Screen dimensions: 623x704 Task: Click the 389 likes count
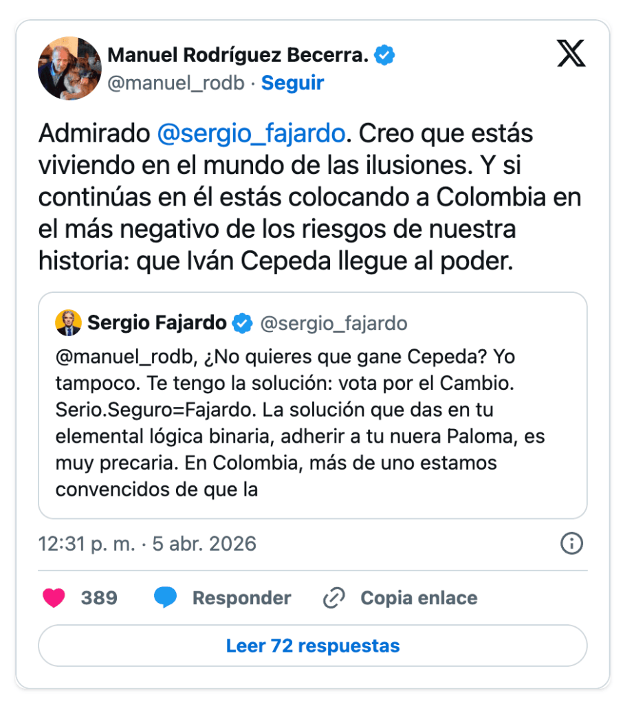pos(99,597)
